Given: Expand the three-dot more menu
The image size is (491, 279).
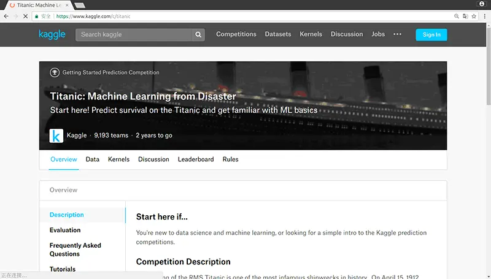Looking at the screenshot, I should point(397,34).
